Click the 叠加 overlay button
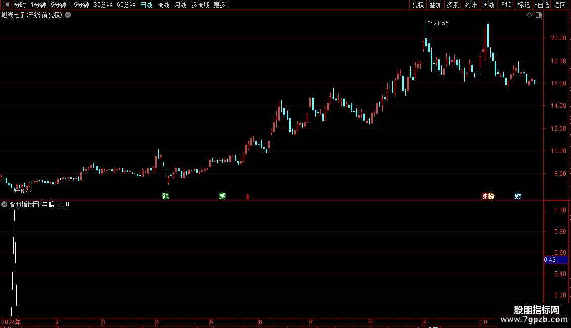 tap(435, 5)
